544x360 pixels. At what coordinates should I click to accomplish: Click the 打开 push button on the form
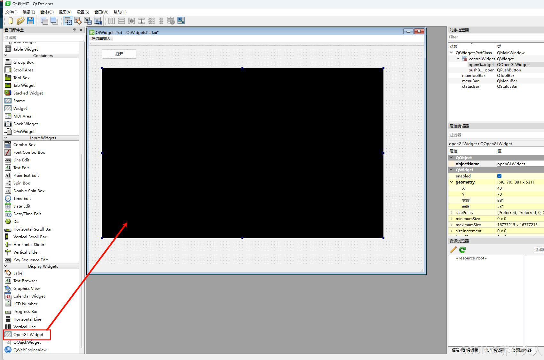119,54
